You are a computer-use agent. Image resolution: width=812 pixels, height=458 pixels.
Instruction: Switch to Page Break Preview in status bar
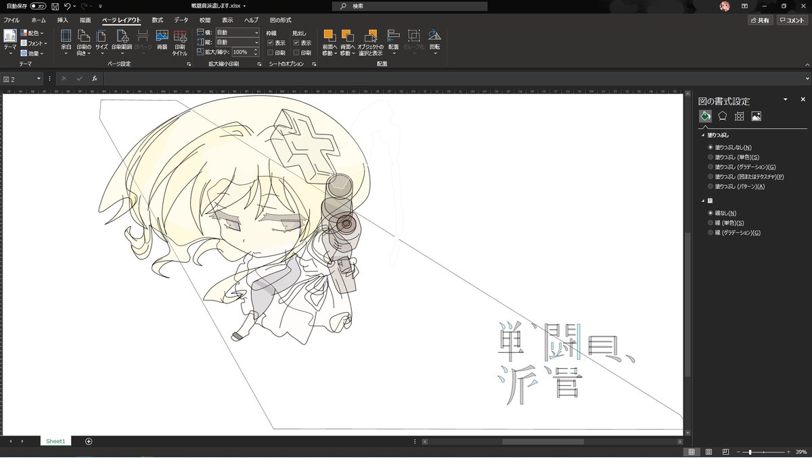click(x=725, y=451)
